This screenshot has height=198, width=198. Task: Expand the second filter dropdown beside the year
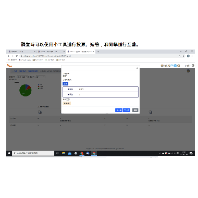pyautogui.click(x=41, y=77)
